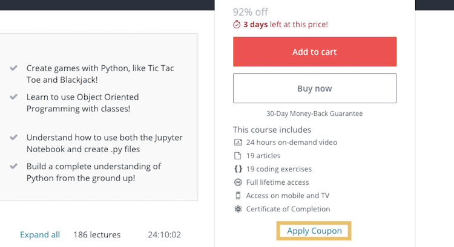This screenshot has width=454, height=247.
Task: Click the checkmark beside Object Oriented Programming
Action: tap(13, 97)
